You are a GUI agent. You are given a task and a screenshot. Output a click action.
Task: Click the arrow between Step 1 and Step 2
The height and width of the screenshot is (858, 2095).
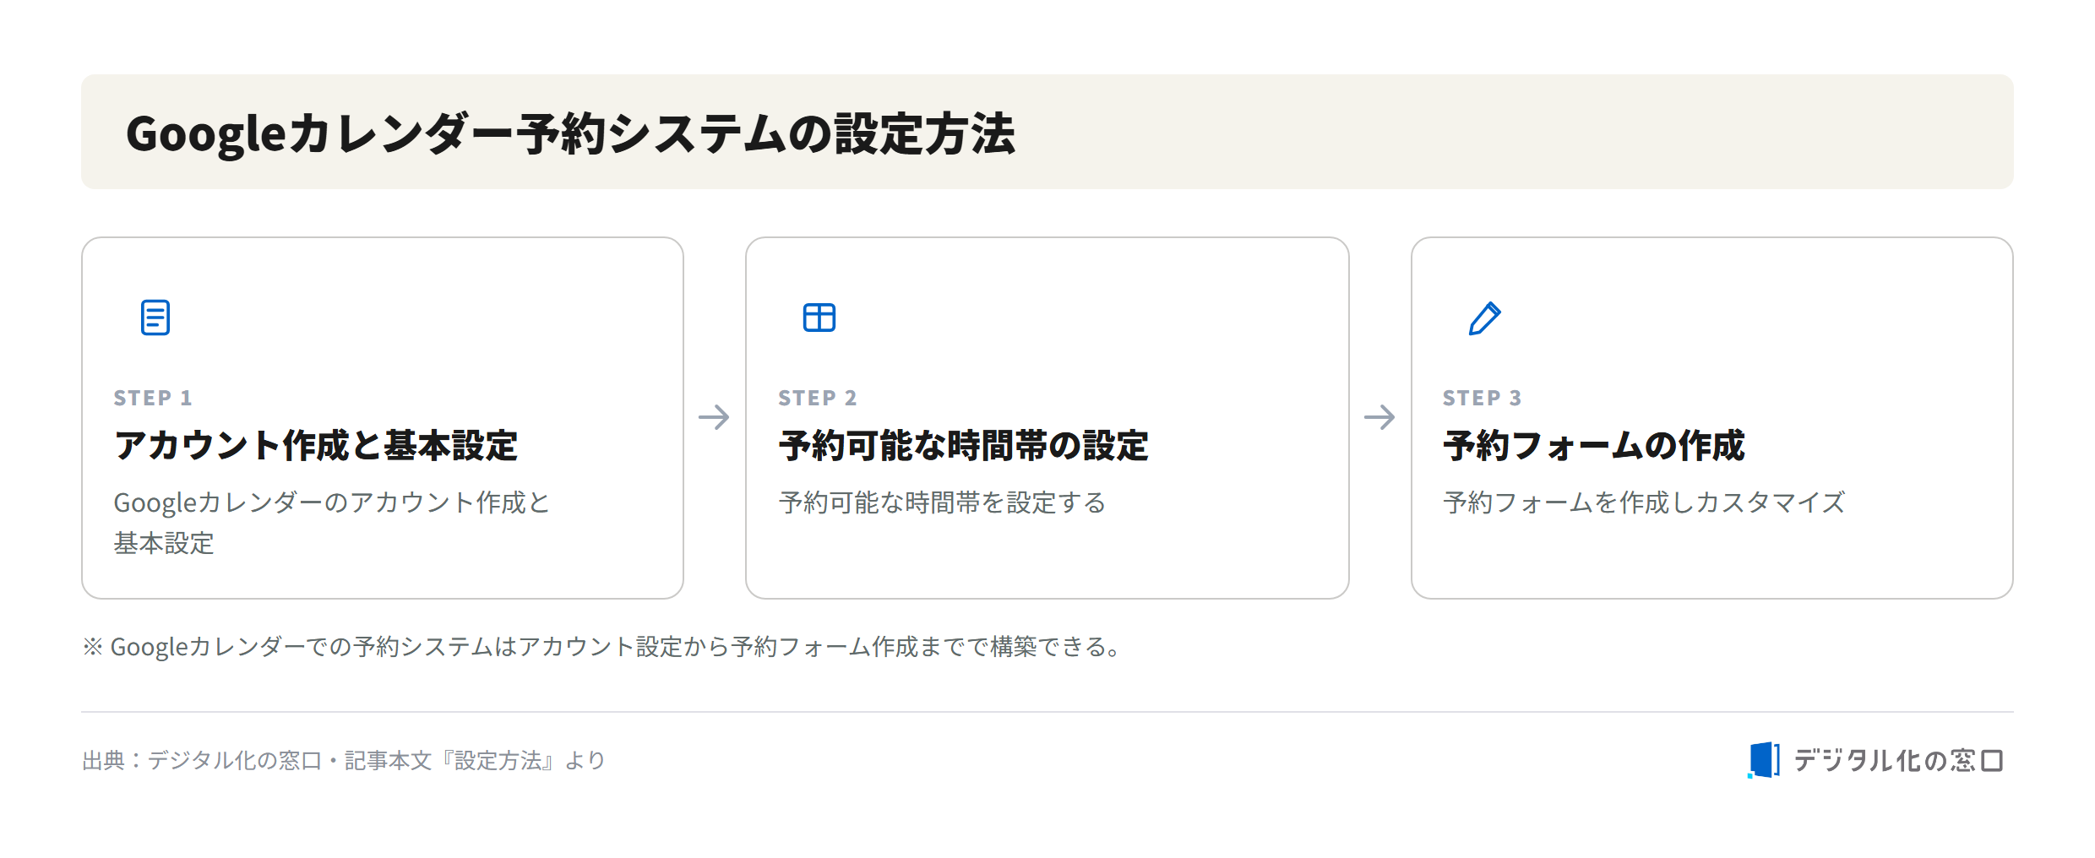(714, 416)
